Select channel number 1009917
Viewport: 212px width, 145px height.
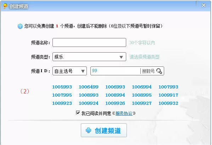(168, 95)
